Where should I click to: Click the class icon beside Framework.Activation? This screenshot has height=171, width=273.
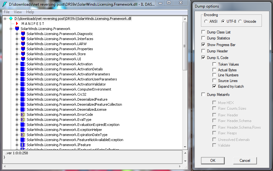[x=23, y=64]
